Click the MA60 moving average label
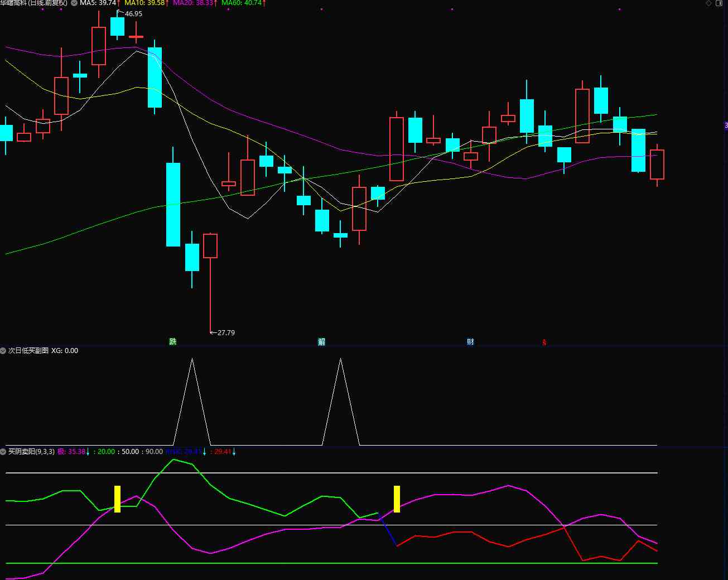The width and height of the screenshot is (728, 580). (242, 3)
